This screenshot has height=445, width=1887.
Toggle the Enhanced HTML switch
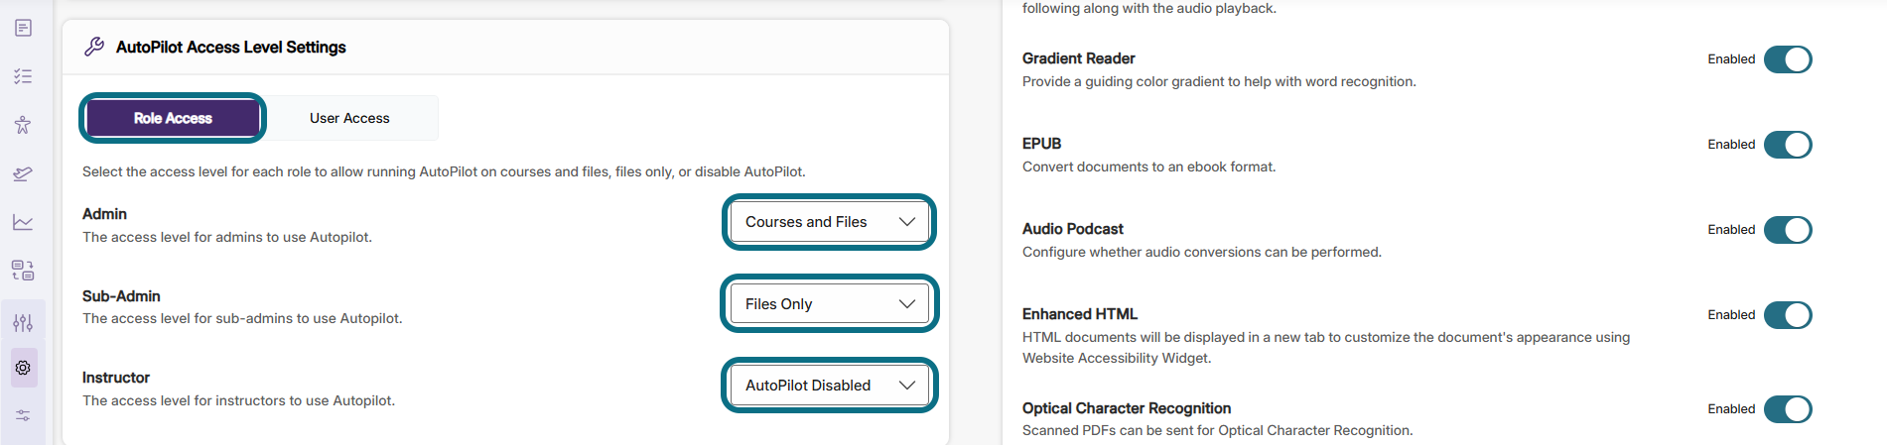coord(1788,315)
